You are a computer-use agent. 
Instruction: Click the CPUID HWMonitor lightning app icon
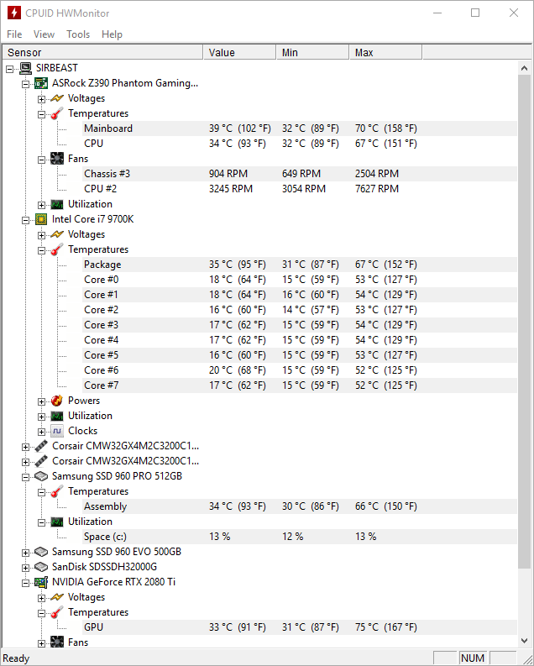pyautogui.click(x=14, y=13)
